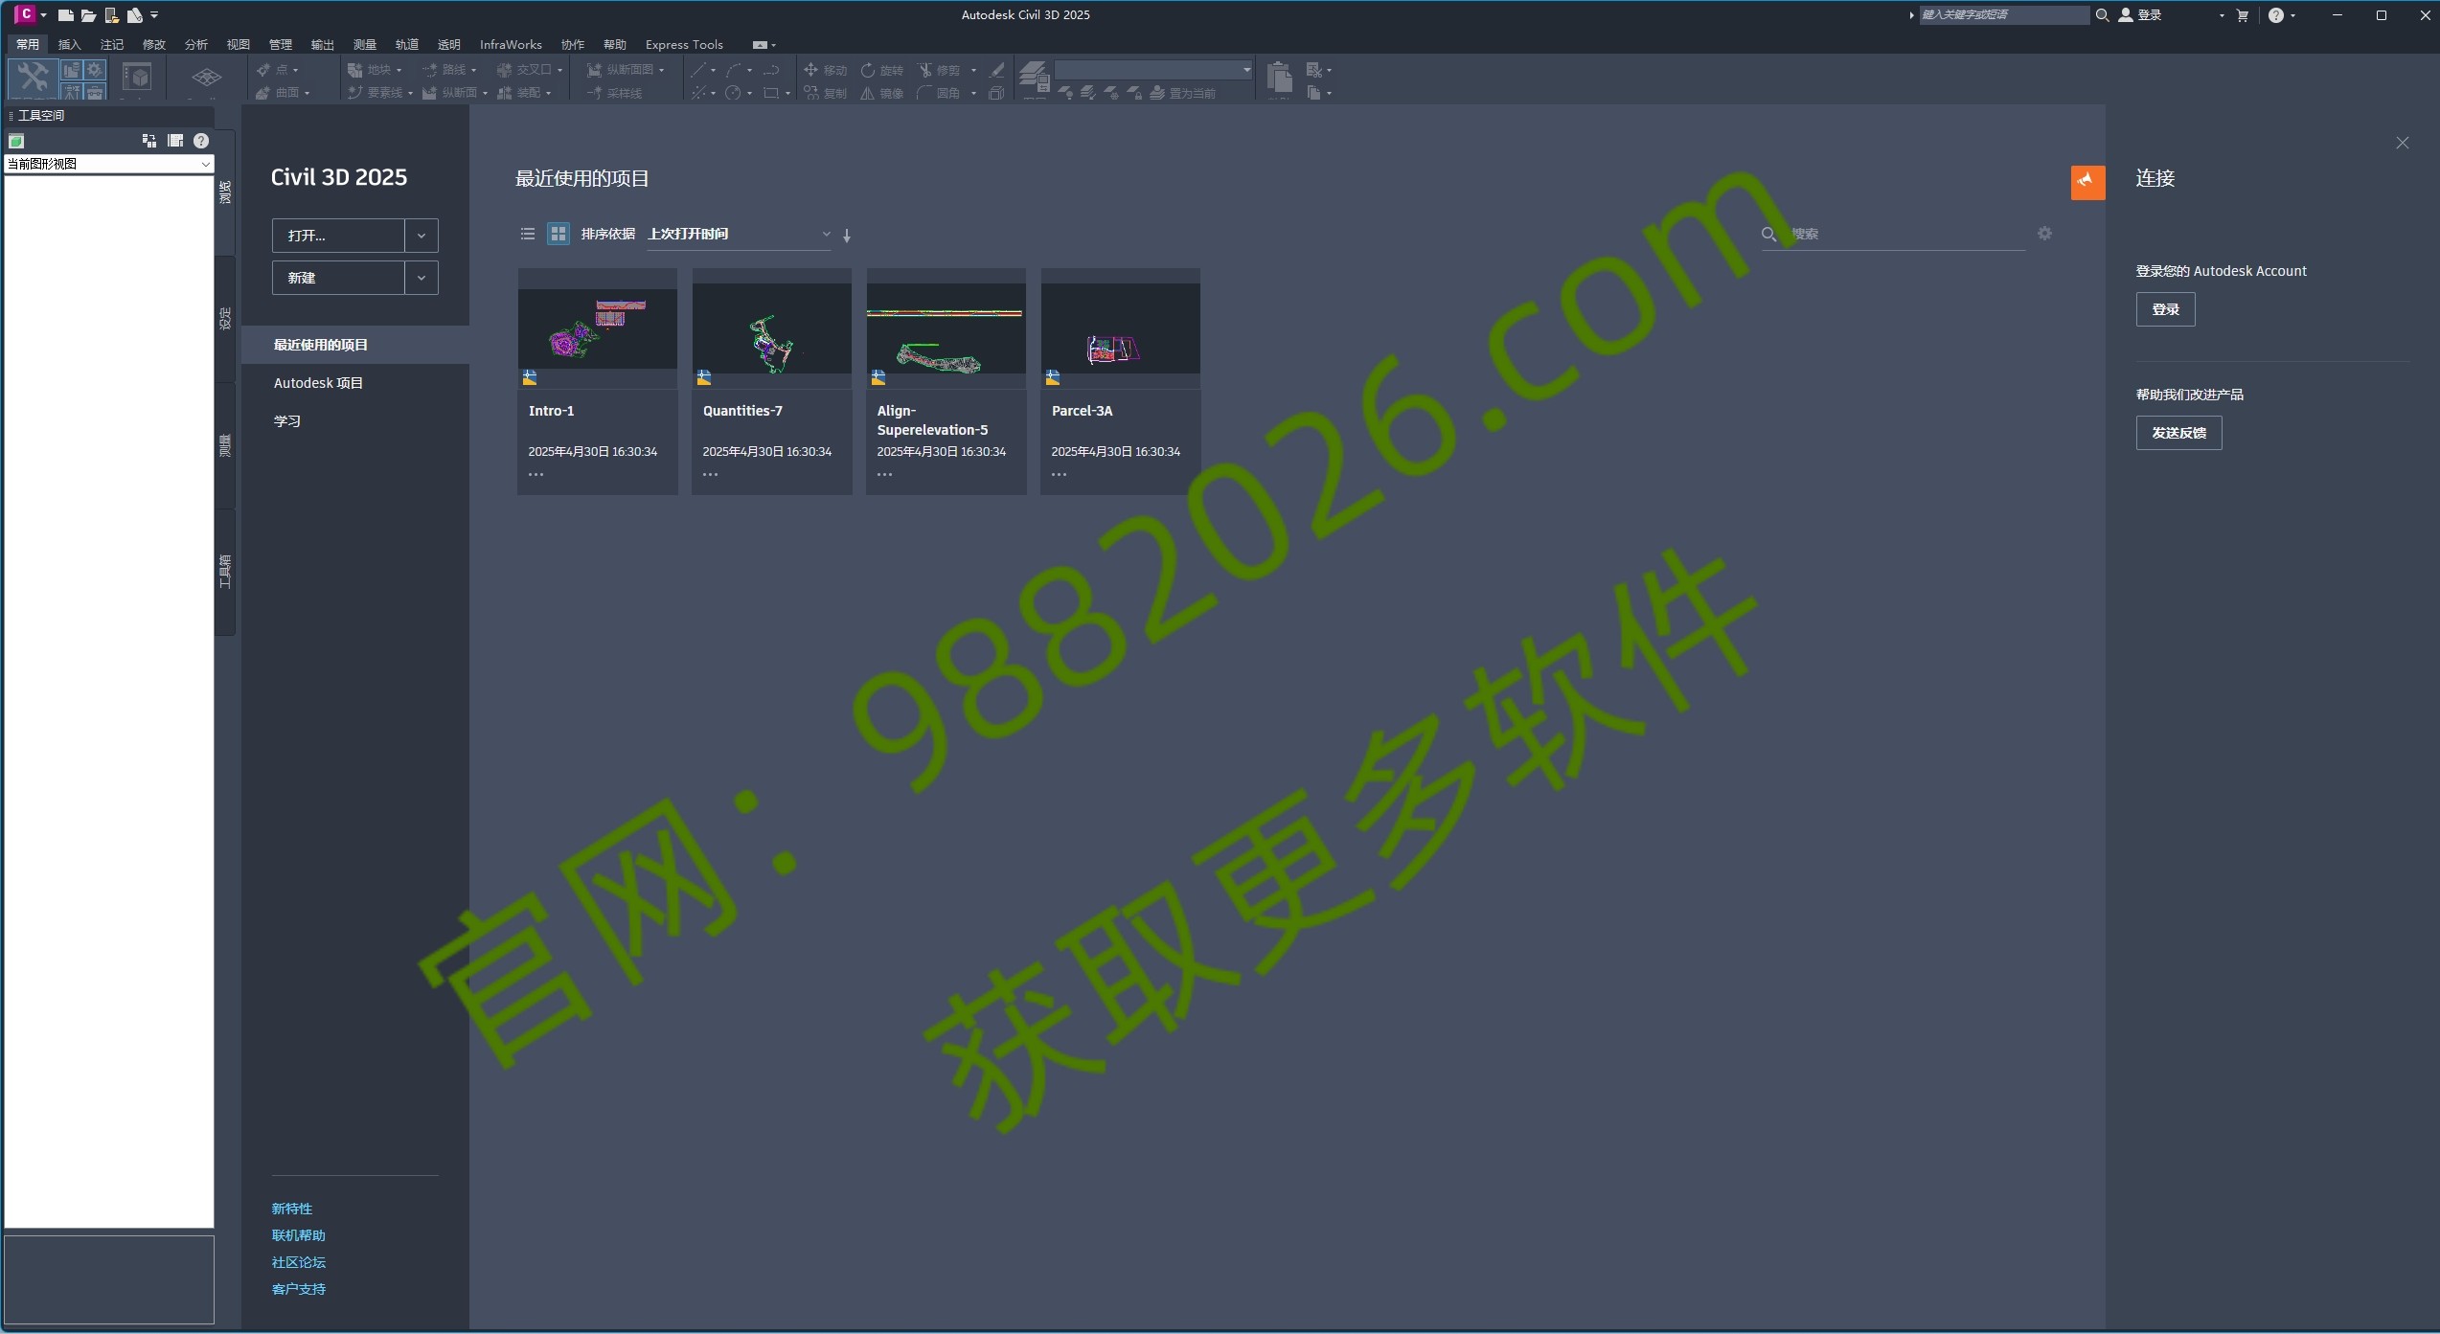The width and height of the screenshot is (2440, 1334).
Task: Expand the 新建 (New) button dropdown arrow
Action: point(421,278)
